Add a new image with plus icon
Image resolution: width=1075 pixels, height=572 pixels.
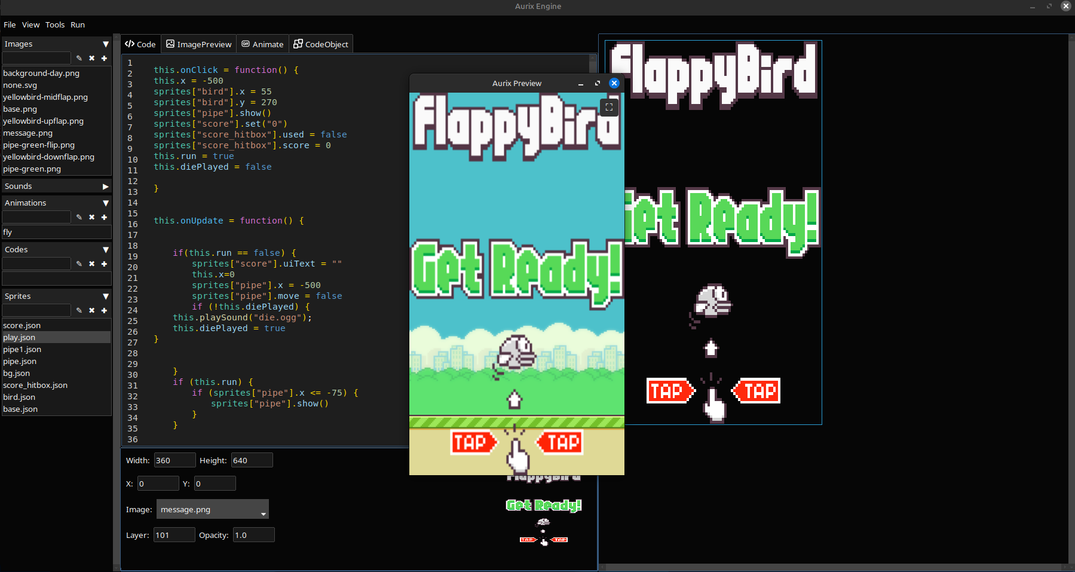[104, 58]
